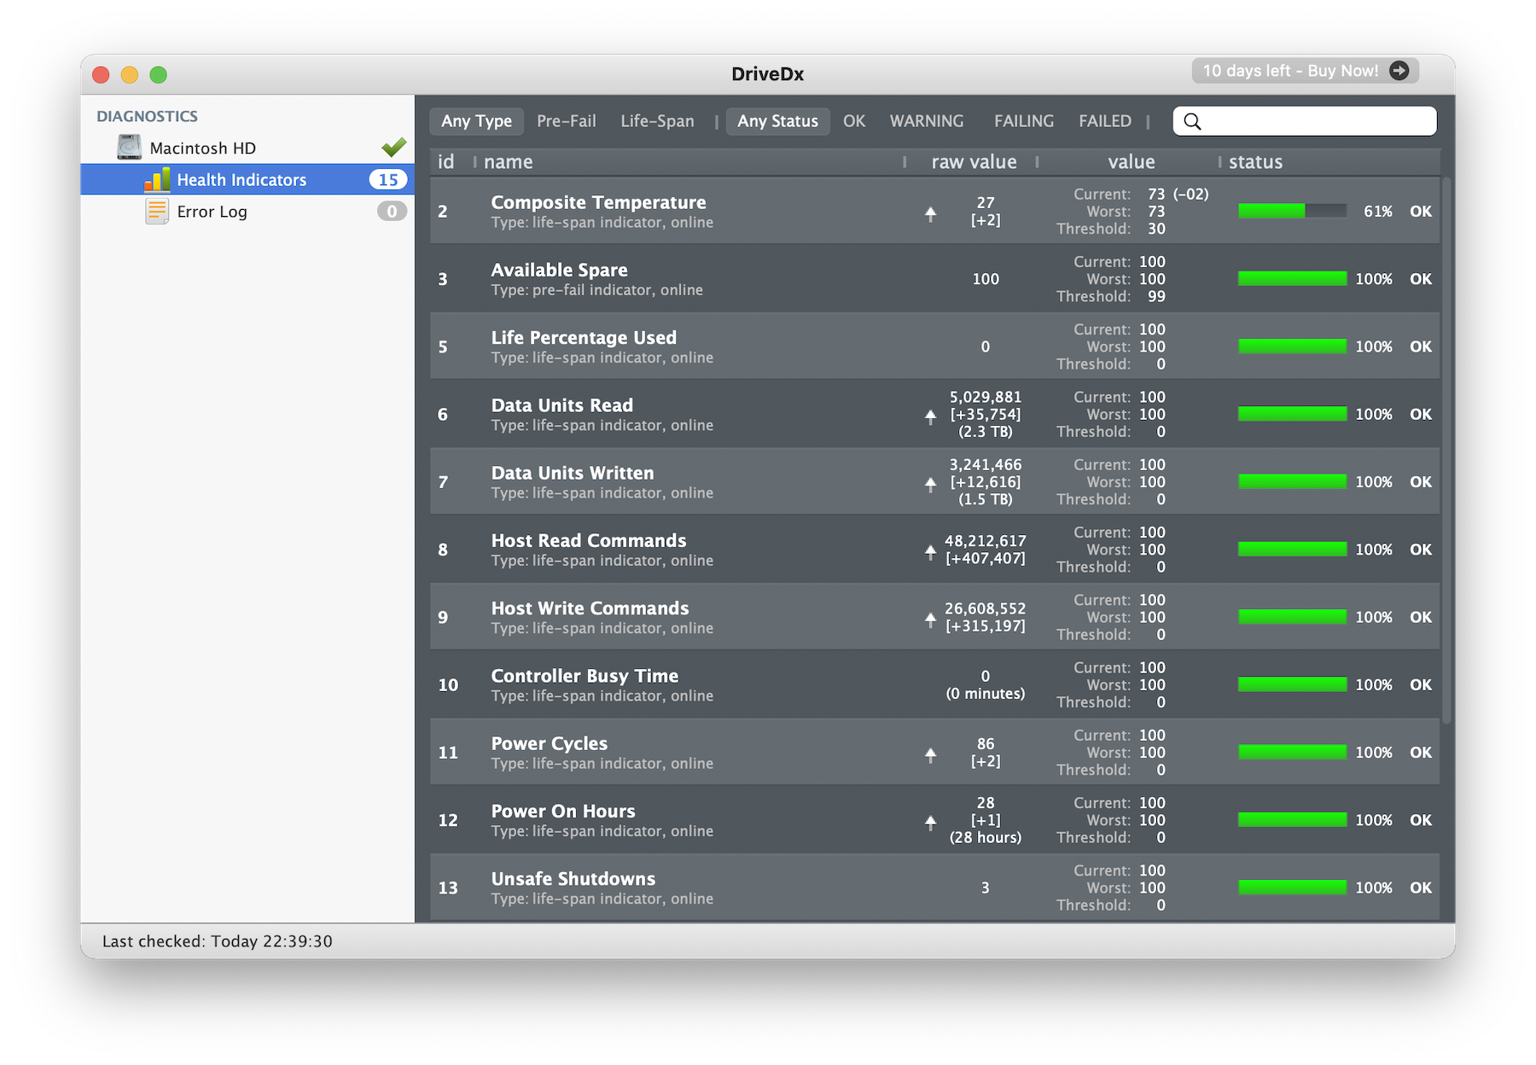This screenshot has height=1065, width=1536.
Task: Click the up arrow for Data Units Read
Action: point(931,416)
